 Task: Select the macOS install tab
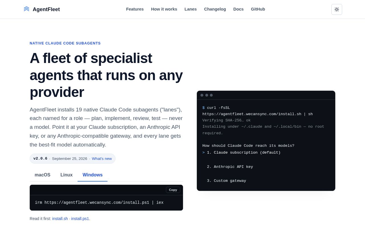click(x=42, y=175)
